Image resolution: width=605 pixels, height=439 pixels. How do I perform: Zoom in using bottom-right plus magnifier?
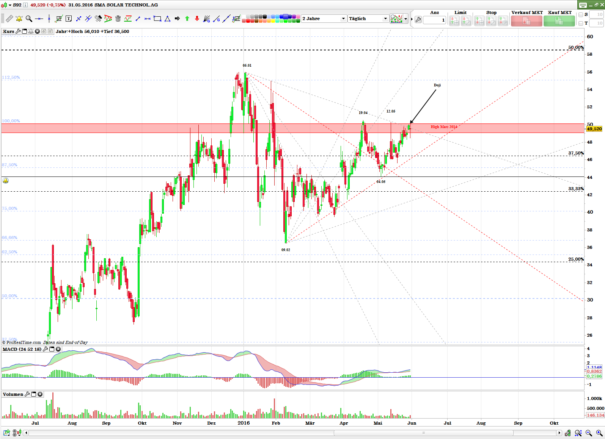click(599, 433)
